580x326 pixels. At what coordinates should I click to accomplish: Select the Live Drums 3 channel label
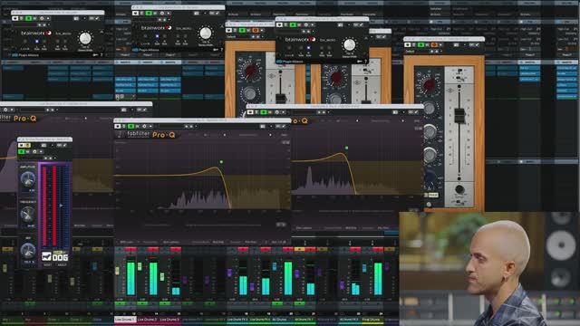(x=170, y=320)
